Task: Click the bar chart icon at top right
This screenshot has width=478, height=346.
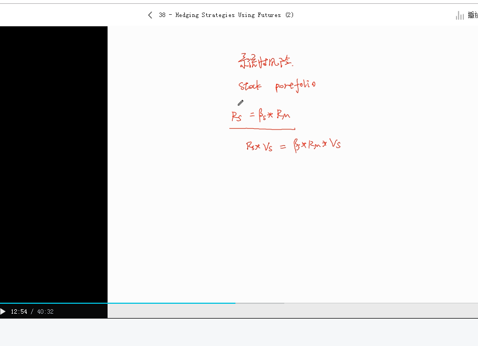Action: [x=460, y=15]
